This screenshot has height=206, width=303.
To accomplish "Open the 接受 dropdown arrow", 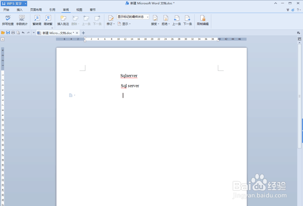I will pyautogui.click(x=158, y=24).
